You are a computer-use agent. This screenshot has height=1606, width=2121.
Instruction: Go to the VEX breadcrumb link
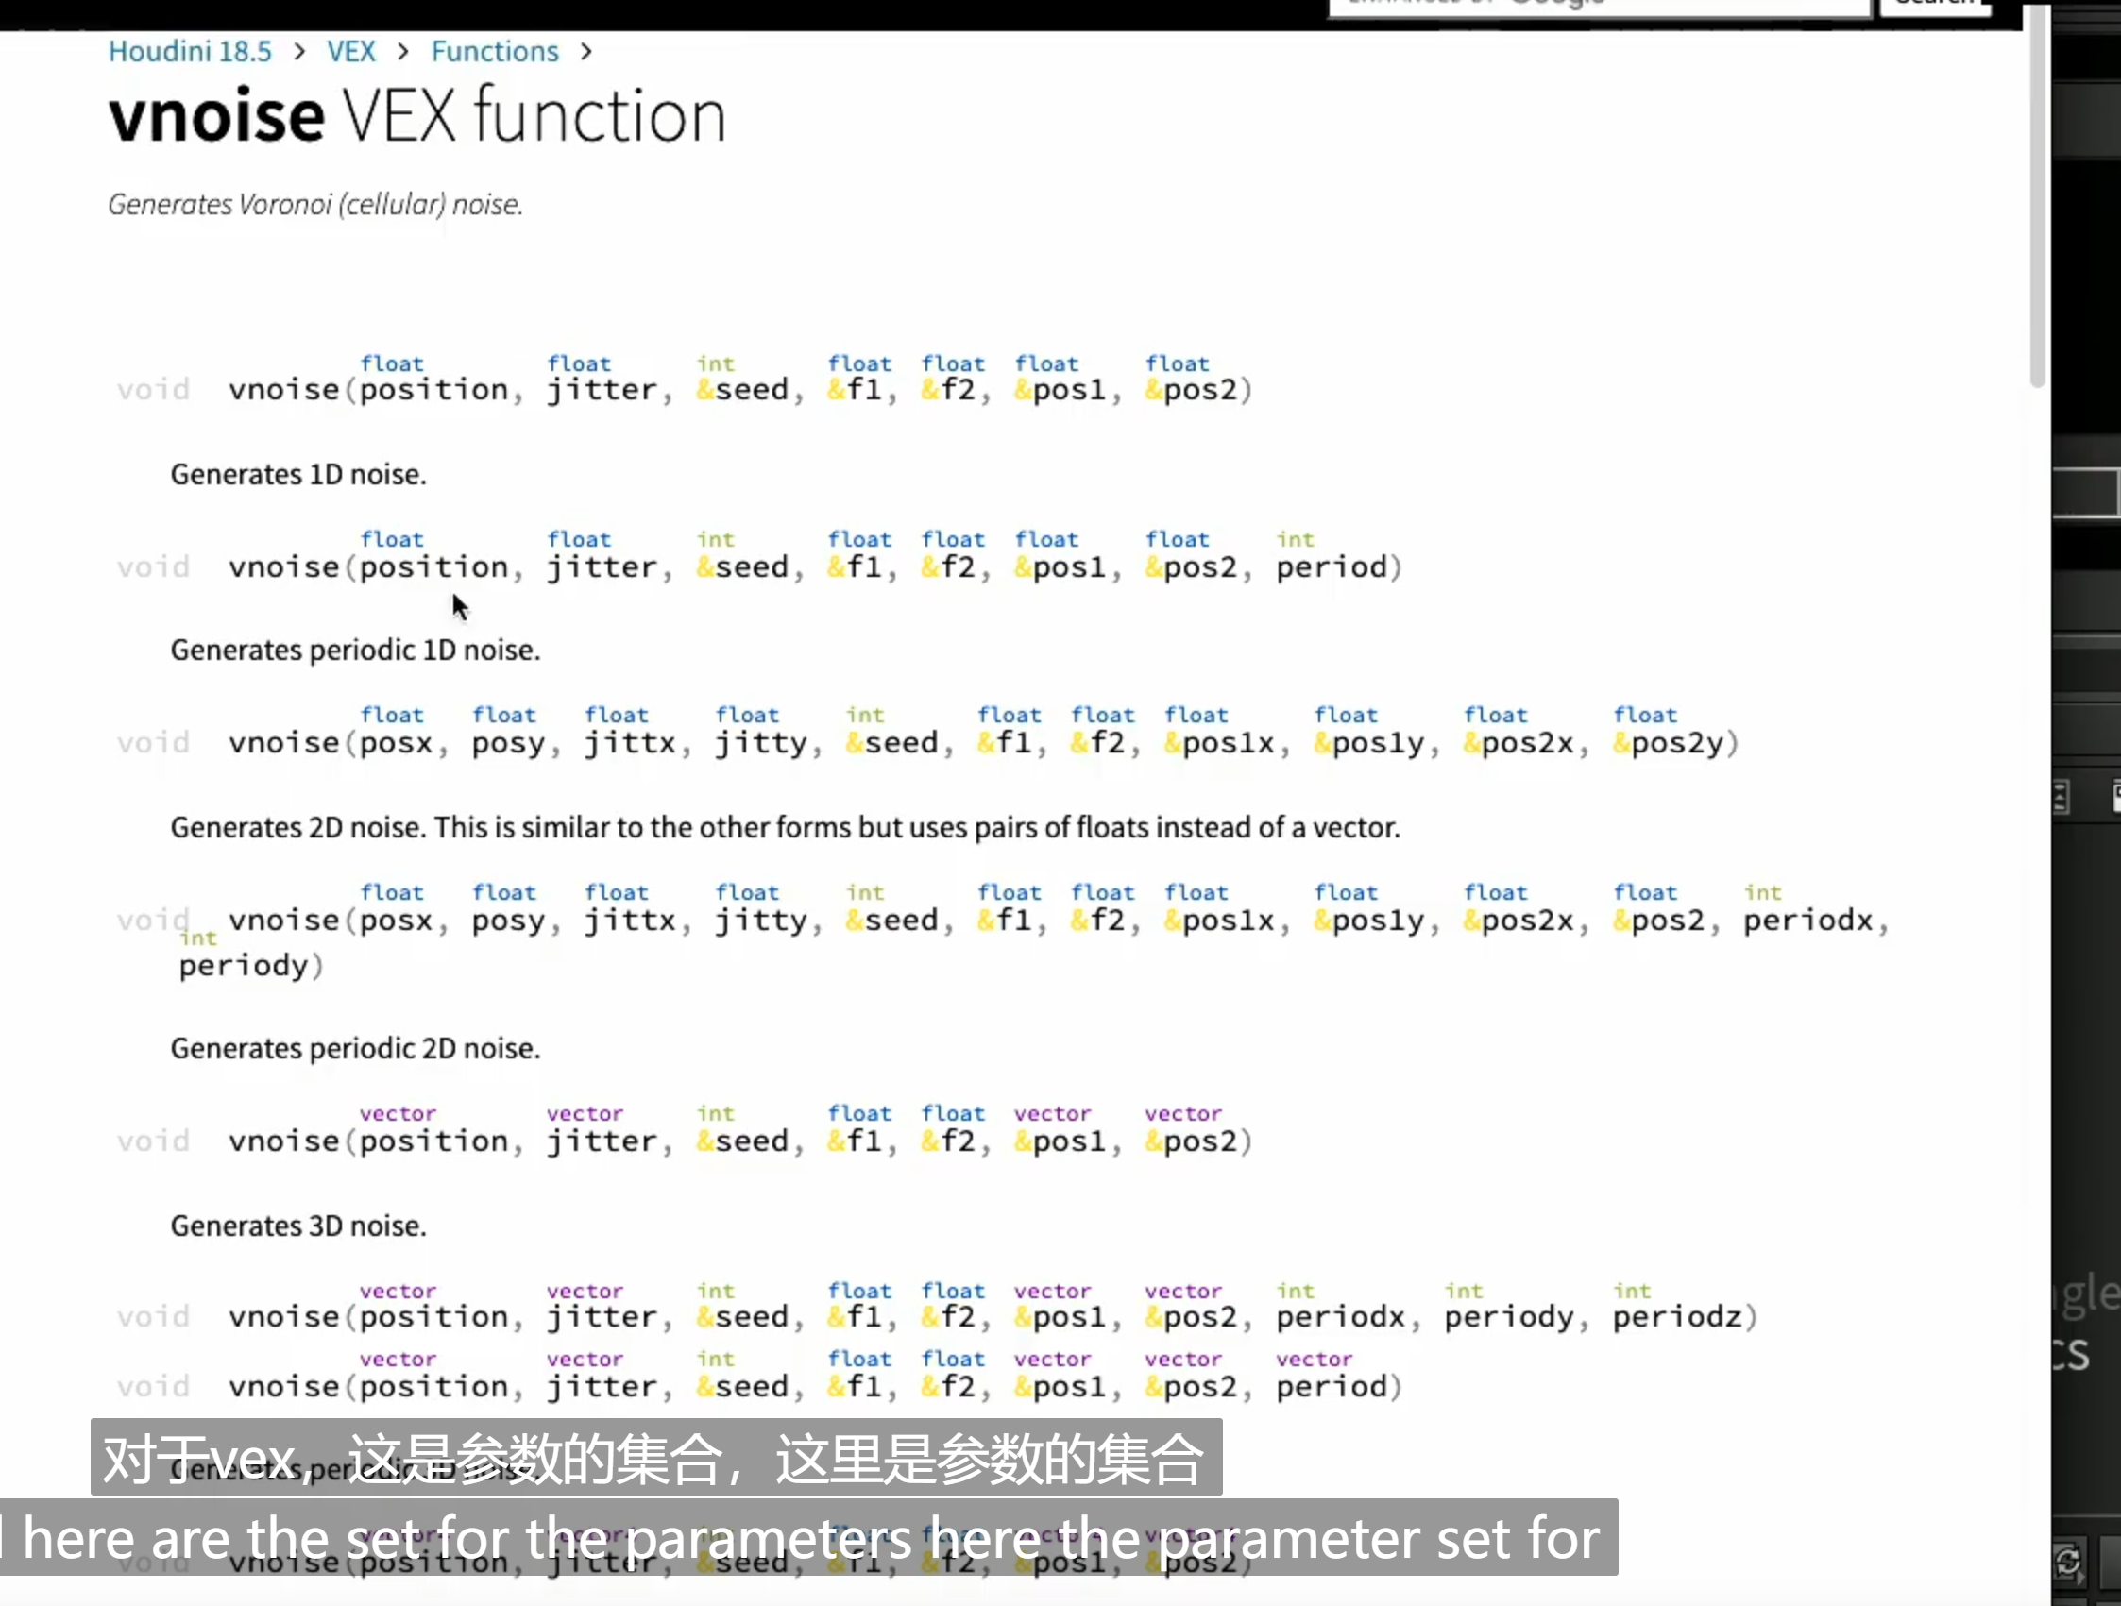351,51
